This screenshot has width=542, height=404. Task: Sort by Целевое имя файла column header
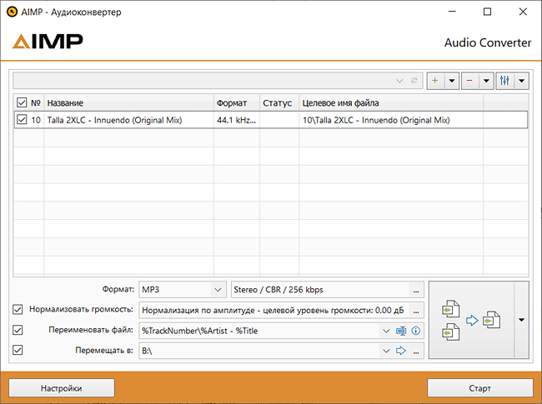click(391, 103)
